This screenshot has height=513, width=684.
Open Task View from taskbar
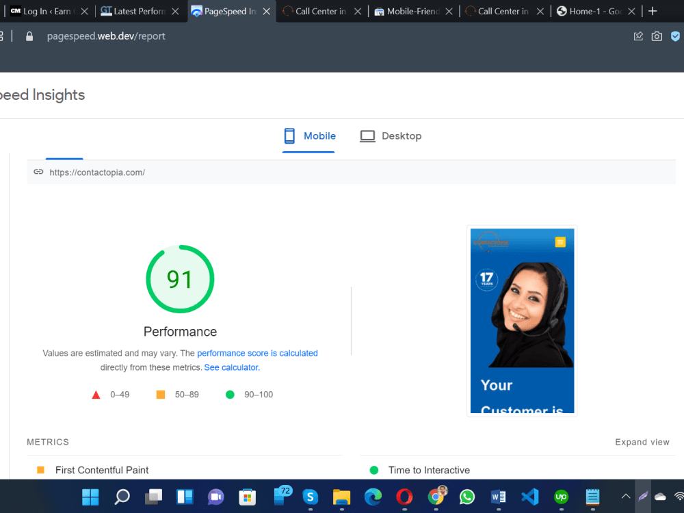coord(153,497)
